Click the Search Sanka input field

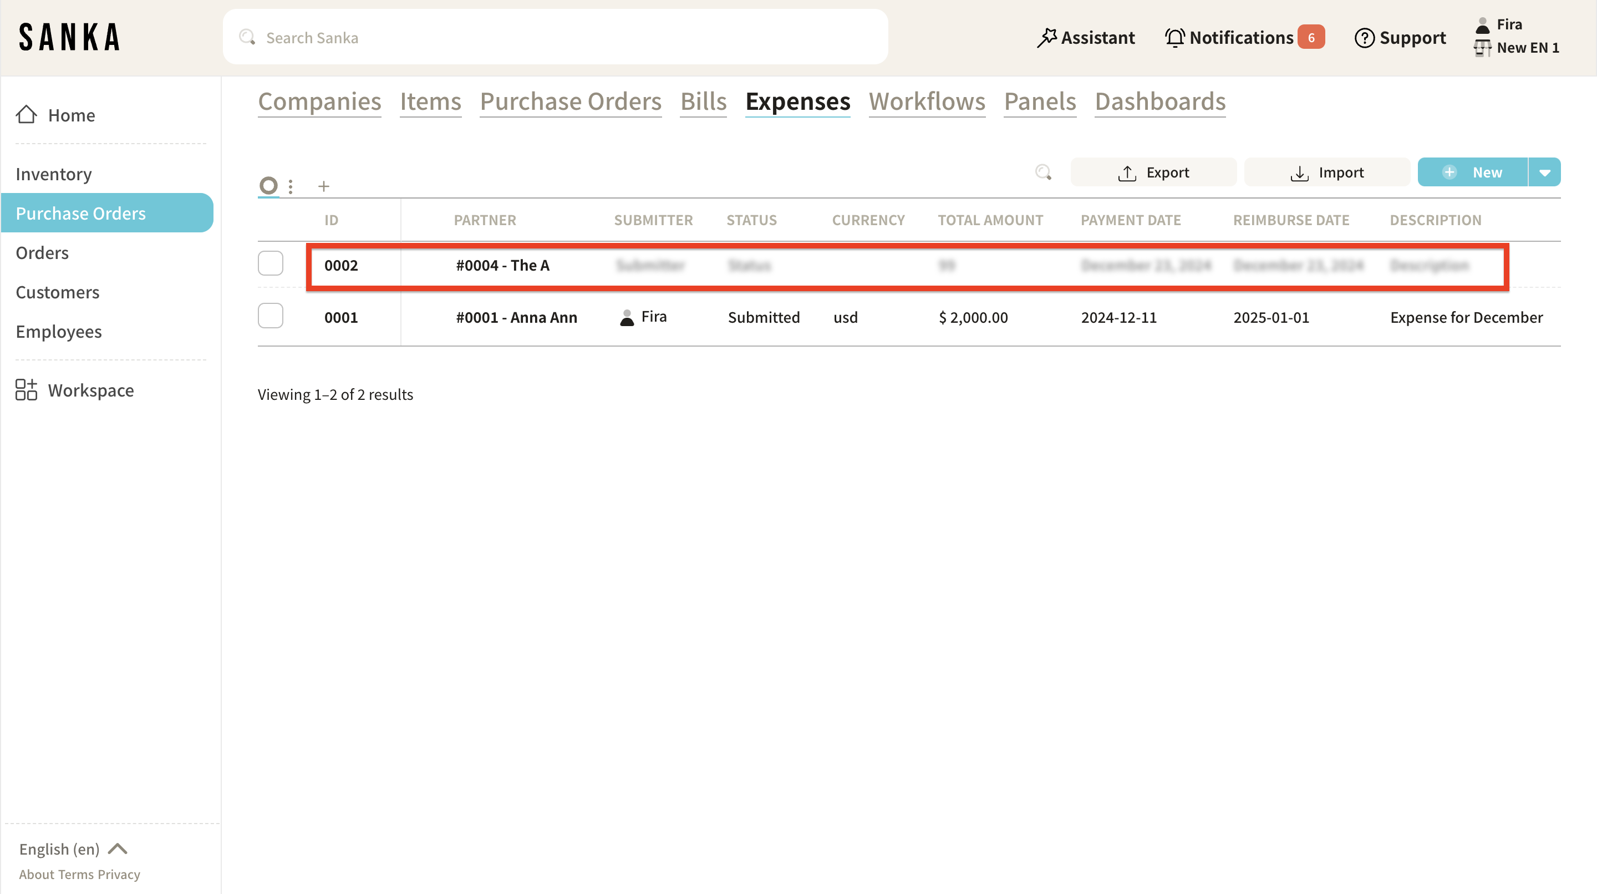[x=555, y=37]
